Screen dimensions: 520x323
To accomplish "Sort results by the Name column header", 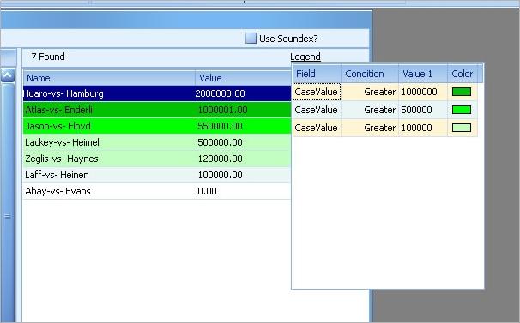I will [x=109, y=78].
